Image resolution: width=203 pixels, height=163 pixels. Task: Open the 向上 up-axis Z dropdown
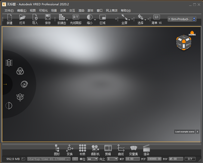click(x=112, y=159)
